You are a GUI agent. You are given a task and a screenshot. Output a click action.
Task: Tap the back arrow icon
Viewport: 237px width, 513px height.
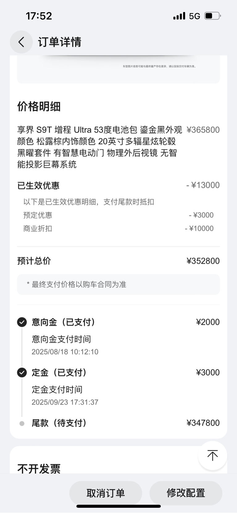pyautogui.click(x=21, y=42)
